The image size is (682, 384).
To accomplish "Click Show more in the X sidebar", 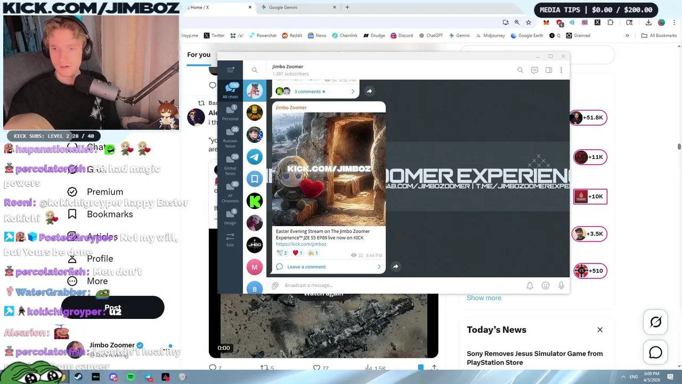I will point(484,298).
